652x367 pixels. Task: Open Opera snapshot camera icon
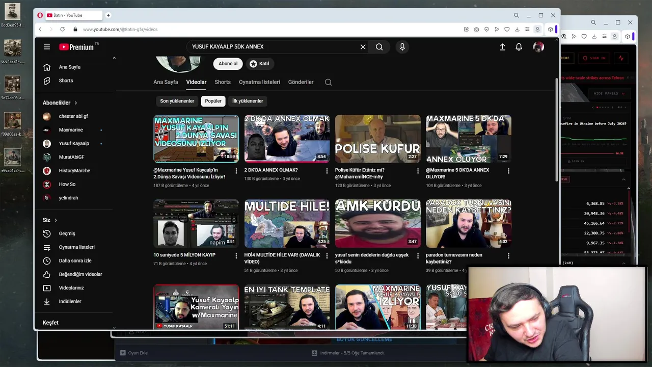point(476,30)
